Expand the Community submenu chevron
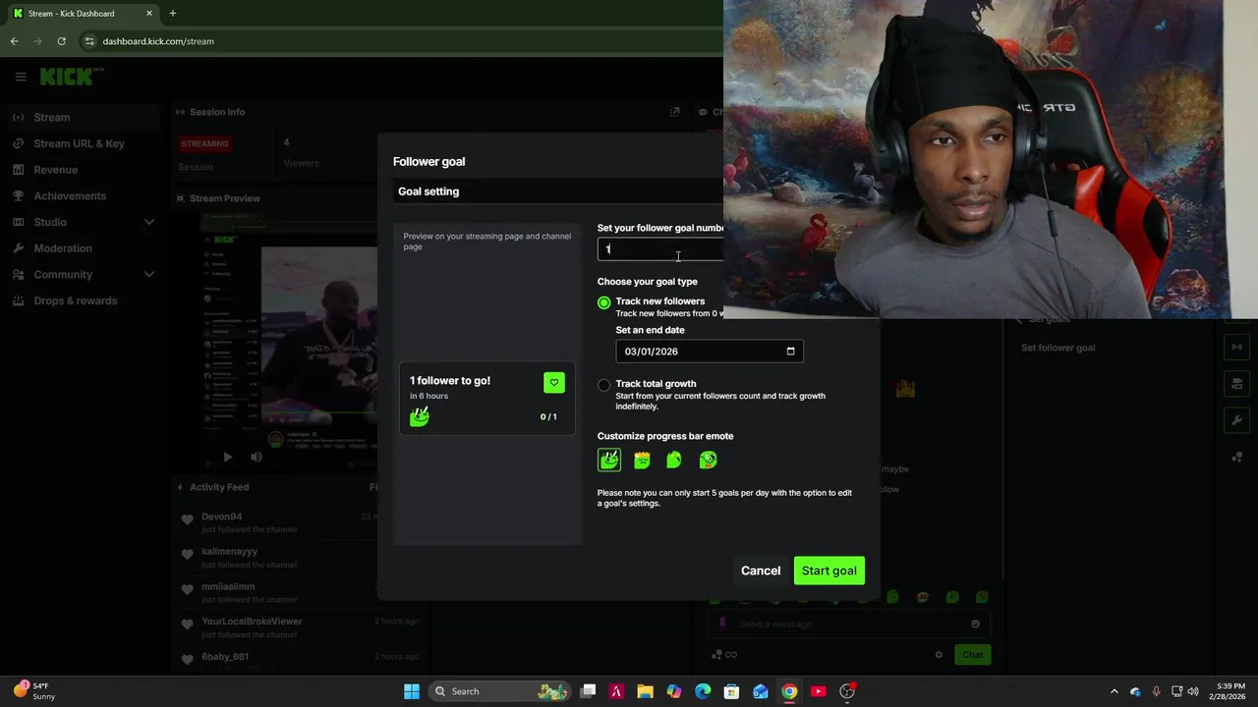This screenshot has width=1258, height=707. click(x=149, y=274)
